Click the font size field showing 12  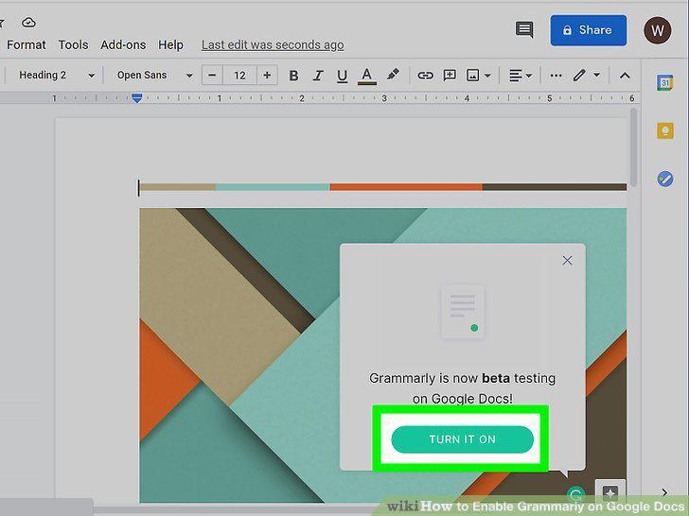click(239, 75)
